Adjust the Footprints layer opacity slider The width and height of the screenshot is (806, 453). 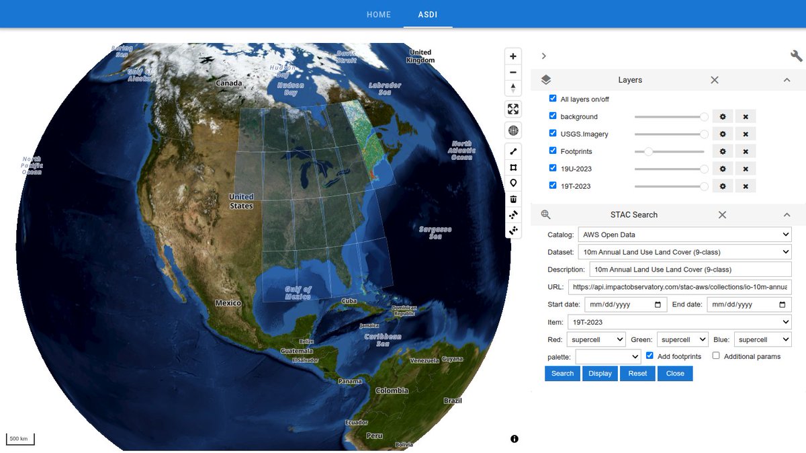[650, 151]
